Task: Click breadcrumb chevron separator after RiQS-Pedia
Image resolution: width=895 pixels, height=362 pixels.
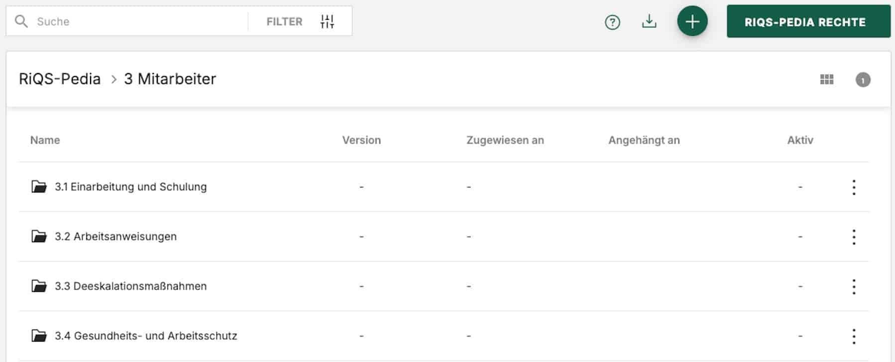Action: 113,80
